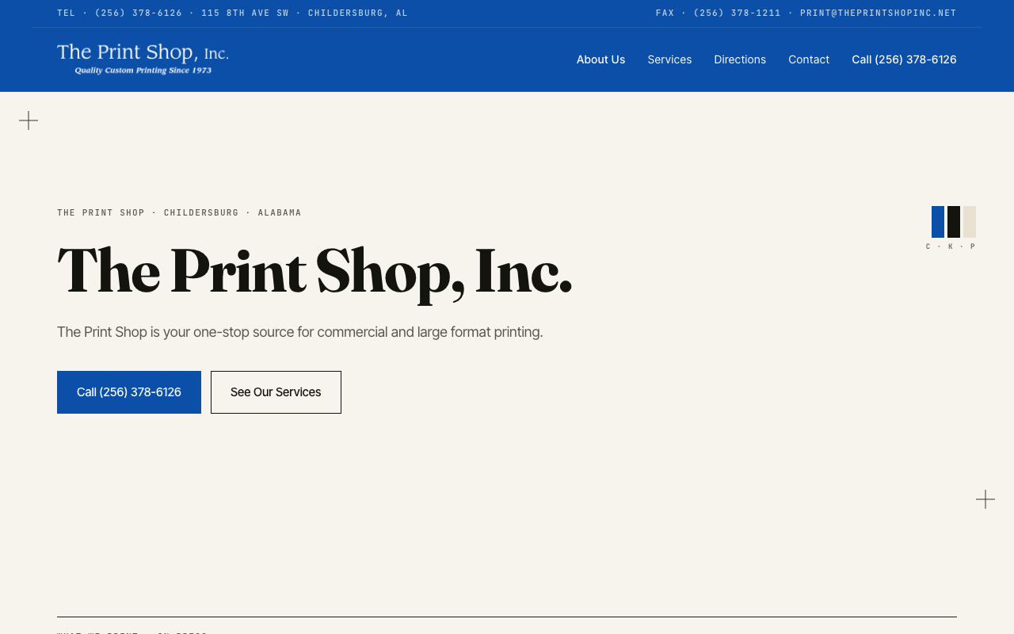Click the FAX (256) 378-1211 text
Screen dimensions: 1014x634
point(719,13)
